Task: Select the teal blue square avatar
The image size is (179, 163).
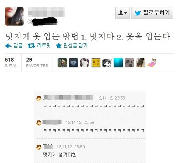Action: click(118, 63)
